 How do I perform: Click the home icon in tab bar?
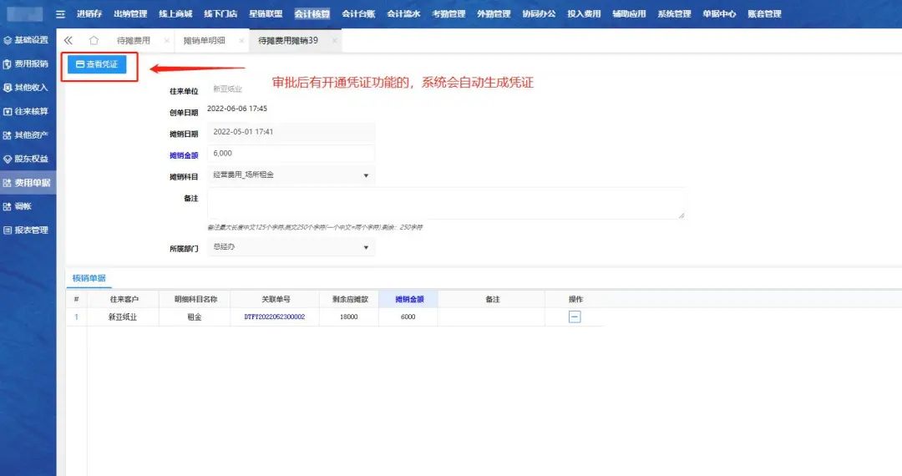(x=94, y=40)
